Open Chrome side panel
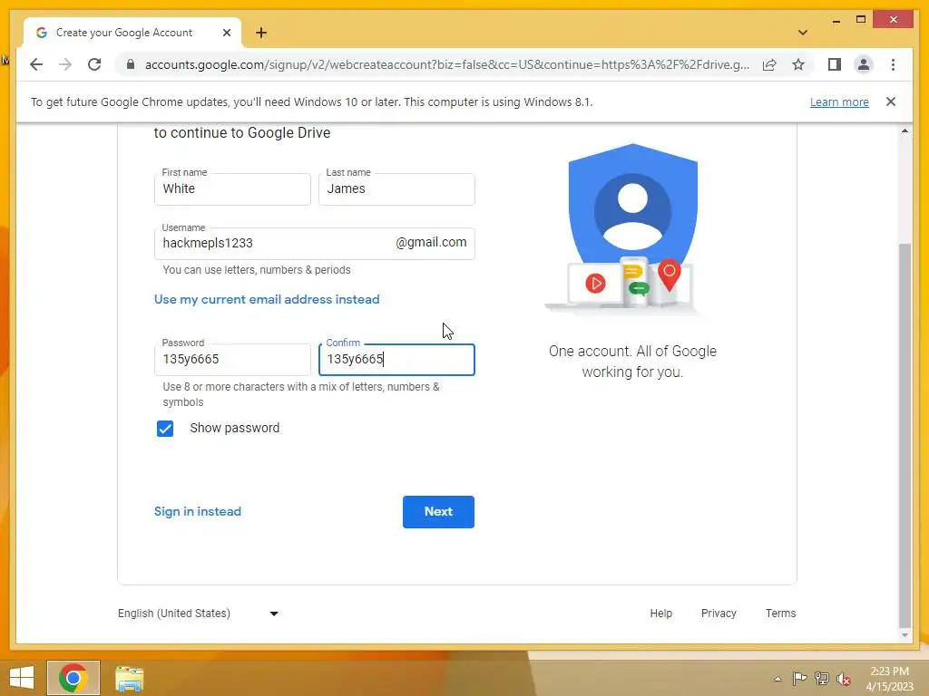The width and height of the screenshot is (929, 696). [x=835, y=64]
